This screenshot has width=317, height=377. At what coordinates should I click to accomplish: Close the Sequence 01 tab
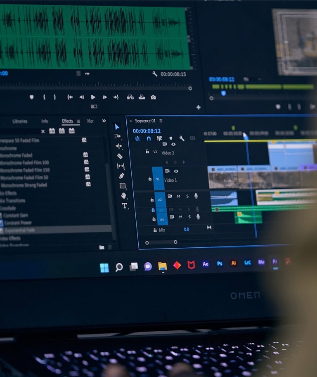[x=131, y=121]
